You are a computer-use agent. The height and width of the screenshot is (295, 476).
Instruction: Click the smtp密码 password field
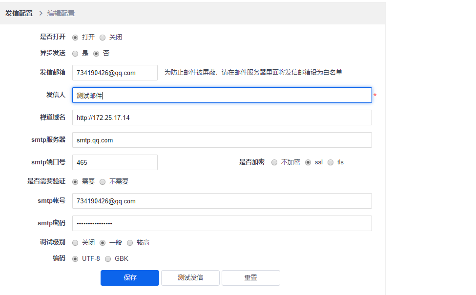[x=222, y=223]
